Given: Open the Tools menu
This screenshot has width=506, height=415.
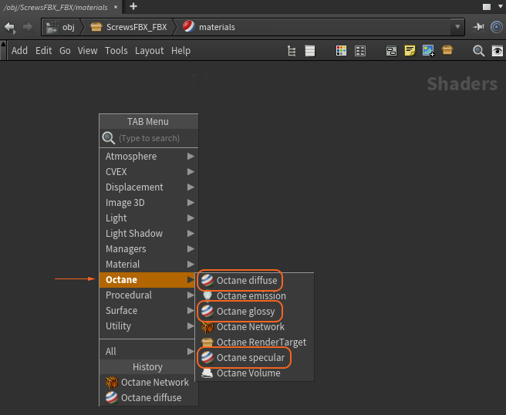Looking at the screenshot, I should tap(116, 51).
